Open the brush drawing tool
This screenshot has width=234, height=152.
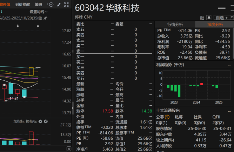(59, 5)
